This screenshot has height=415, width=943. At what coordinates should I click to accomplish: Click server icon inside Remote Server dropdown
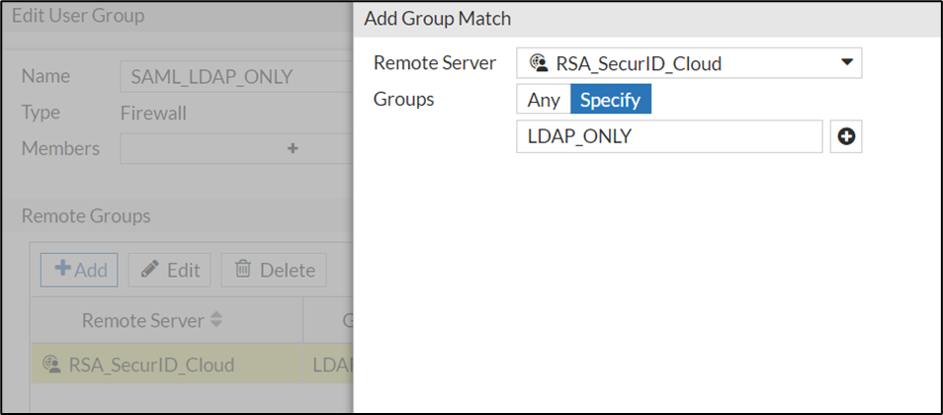coord(539,64)
